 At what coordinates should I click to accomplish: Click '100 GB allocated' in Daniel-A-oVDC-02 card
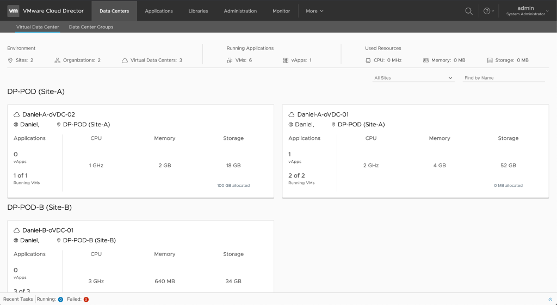[233, 186]
